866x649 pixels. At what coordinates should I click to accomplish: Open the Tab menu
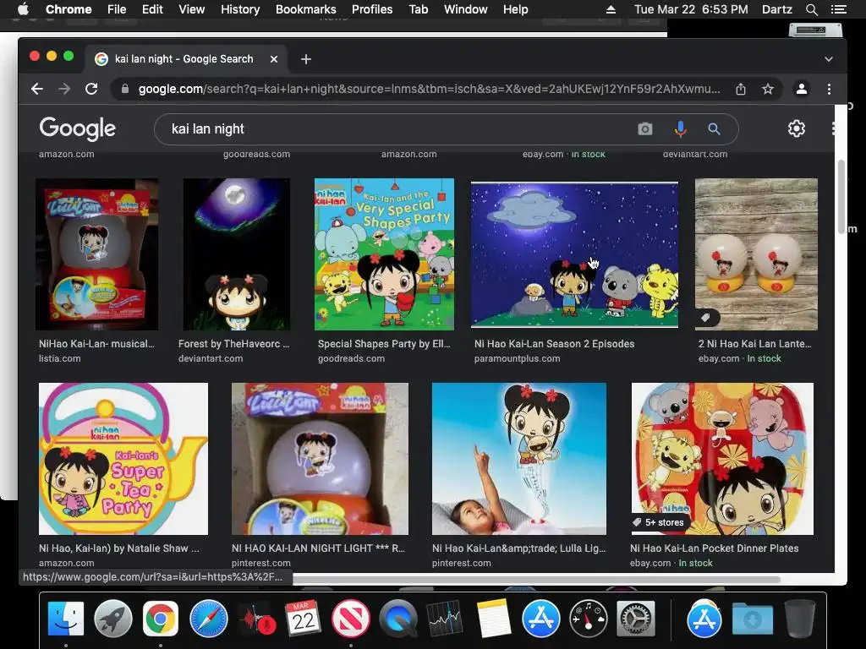click(x=419, y=9)
